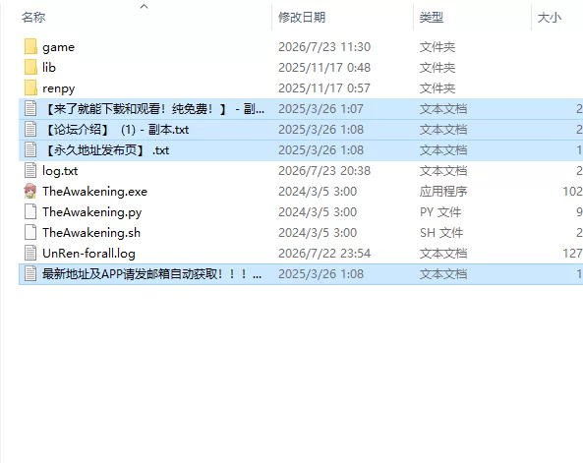
Task: Click date 2025/3/26 1:07 cell
Action: (x=321, y=109)
